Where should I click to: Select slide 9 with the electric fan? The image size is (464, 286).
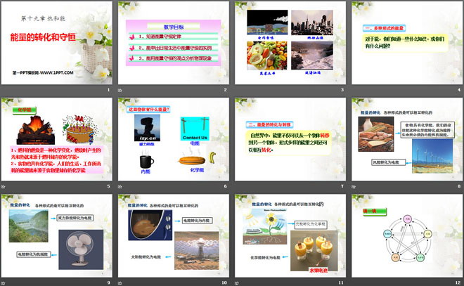57,235
